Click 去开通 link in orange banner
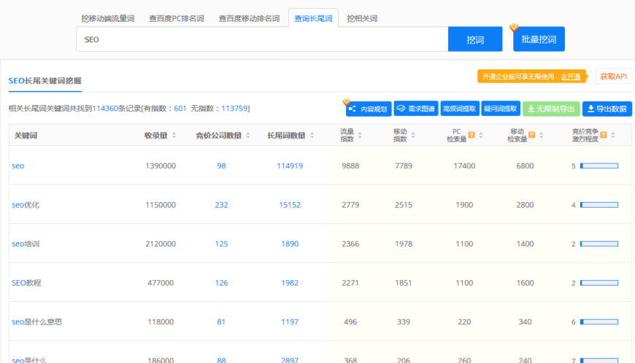 (570, 77)
